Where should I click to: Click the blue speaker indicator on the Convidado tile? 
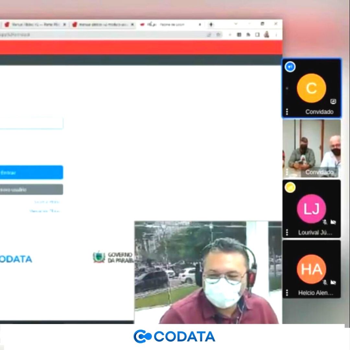(x=291, y=67)
